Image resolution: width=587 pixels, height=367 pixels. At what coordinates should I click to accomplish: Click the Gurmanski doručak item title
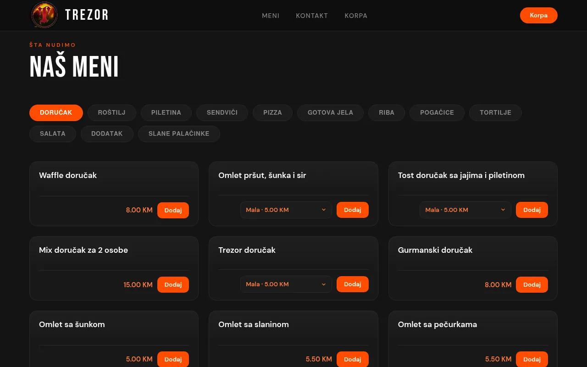pyautogui.click(x=435, y=250)
